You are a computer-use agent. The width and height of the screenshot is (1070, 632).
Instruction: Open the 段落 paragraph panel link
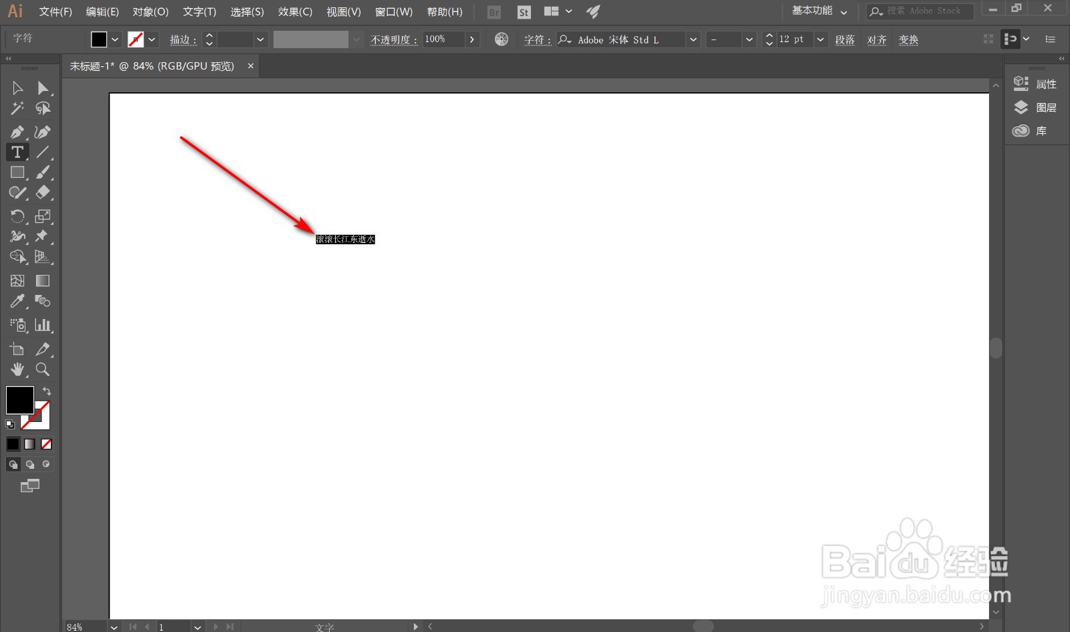[845, 40]
